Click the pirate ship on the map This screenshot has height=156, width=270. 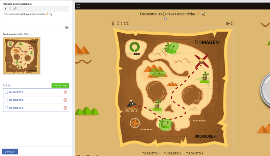[132, 106]
